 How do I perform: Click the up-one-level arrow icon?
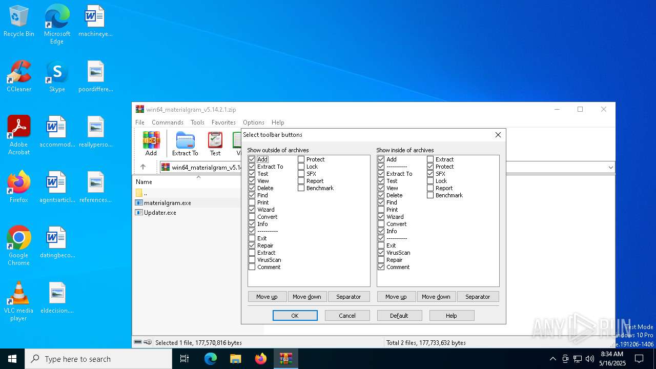click(x=143, y=167)
